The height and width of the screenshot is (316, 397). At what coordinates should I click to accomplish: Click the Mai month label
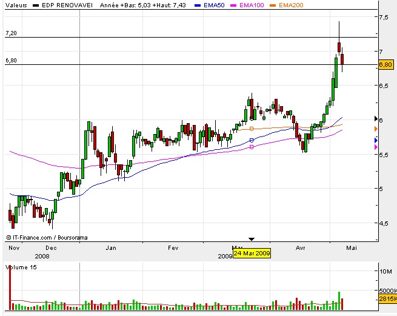point(352,248)
